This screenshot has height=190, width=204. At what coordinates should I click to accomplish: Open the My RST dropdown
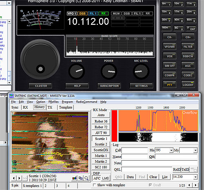195,150
